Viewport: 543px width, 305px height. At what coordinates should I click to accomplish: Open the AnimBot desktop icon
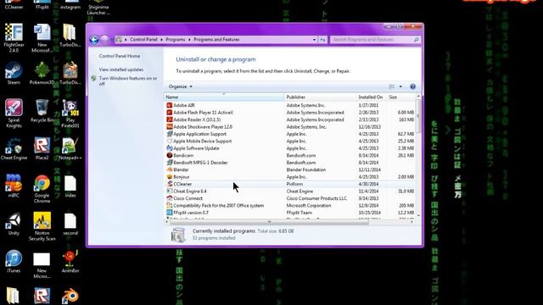(70, 262)
